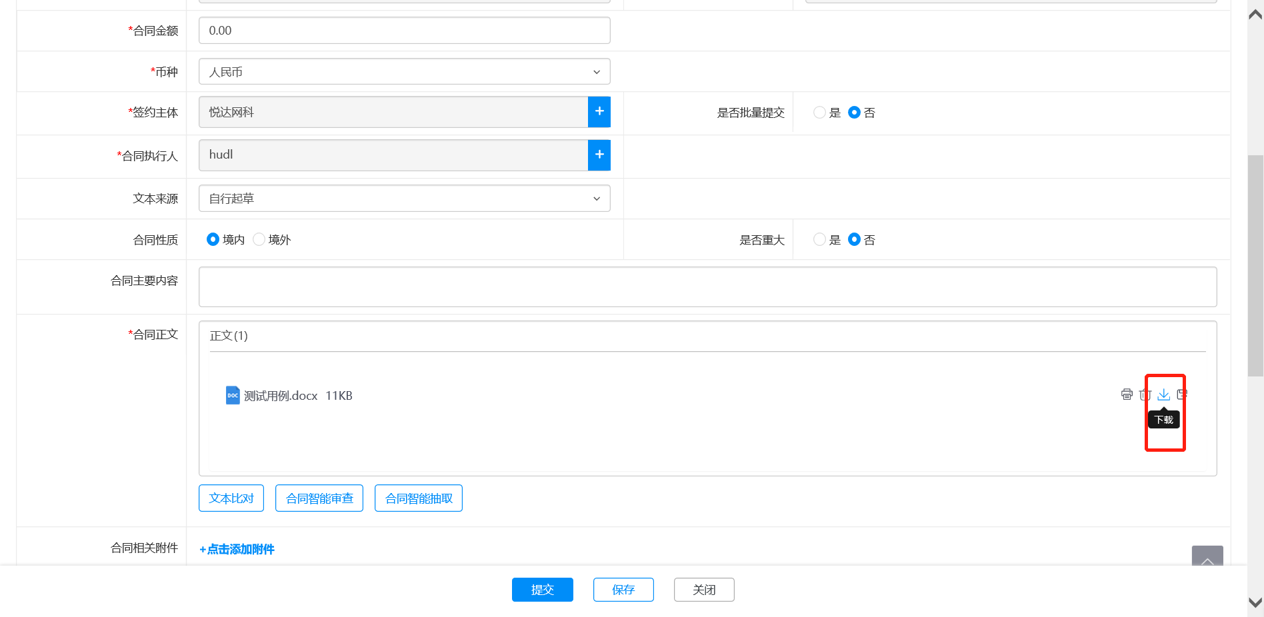Click the DOC file icon of 测试用例.docx
Screen dimensions: 1264x617
pyautogui.click(x=233, y=395)
